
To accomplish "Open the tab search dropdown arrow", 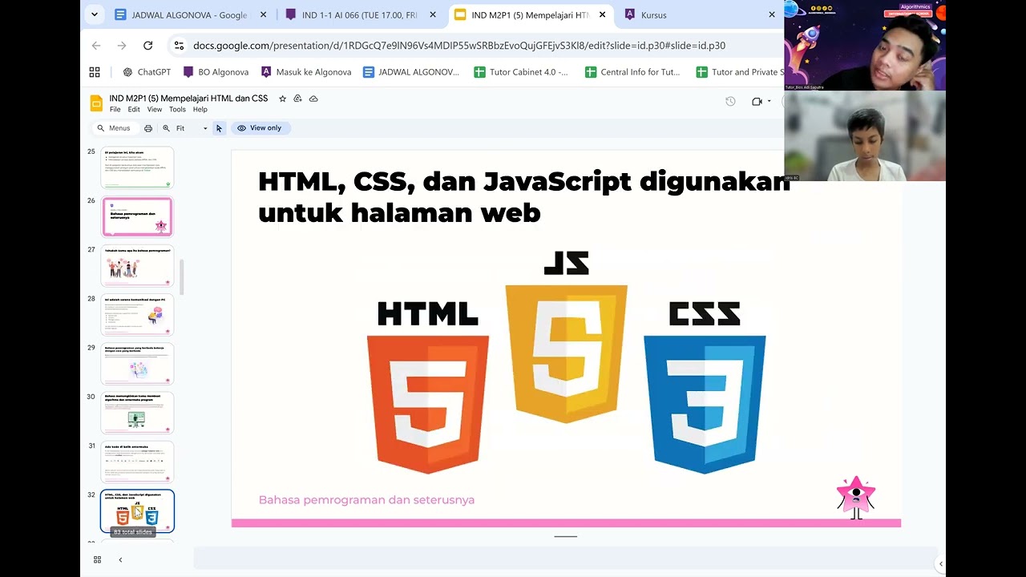I will pos(95,14).
